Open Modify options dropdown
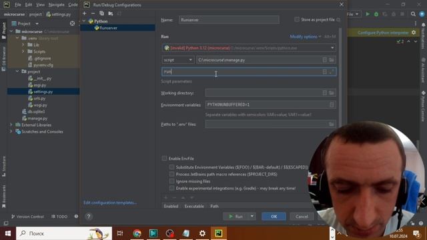 306,37
